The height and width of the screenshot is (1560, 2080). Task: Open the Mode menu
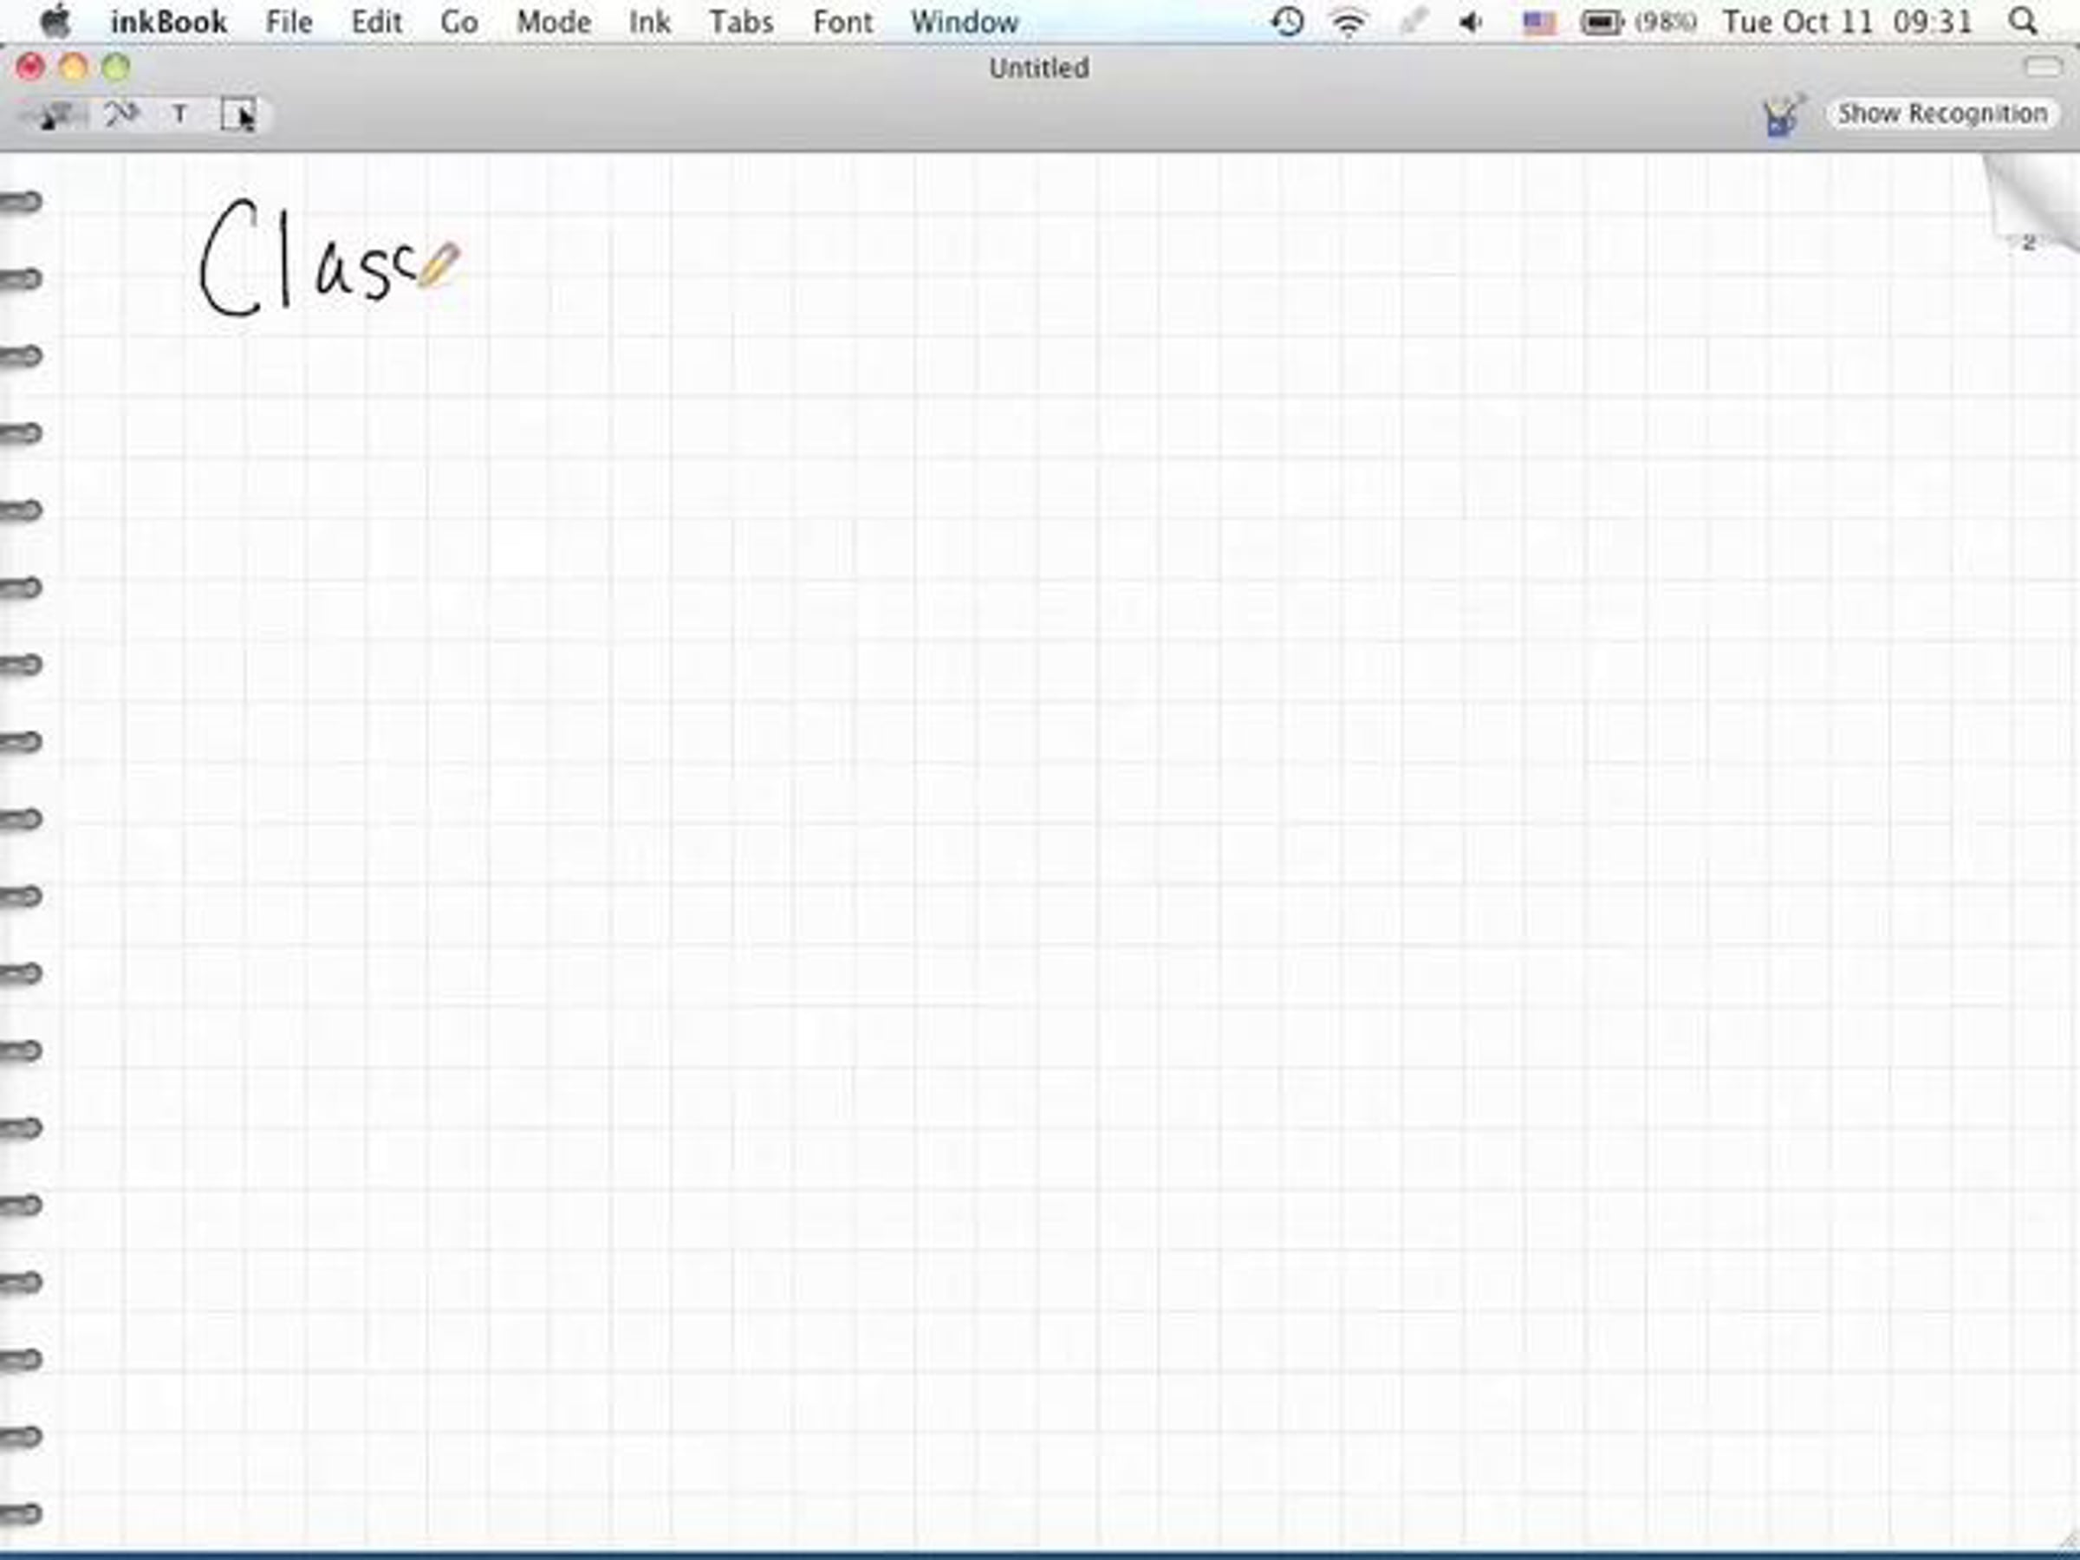553,22
